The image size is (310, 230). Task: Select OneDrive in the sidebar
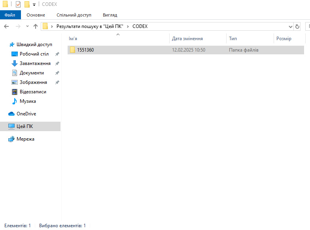tap(26, 114)
